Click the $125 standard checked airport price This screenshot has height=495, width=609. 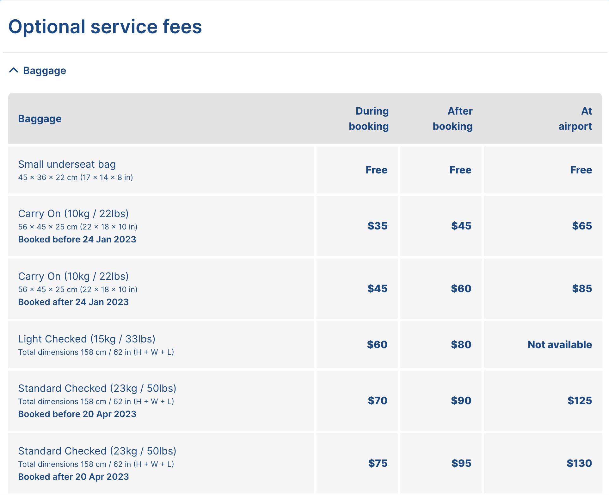580,401
